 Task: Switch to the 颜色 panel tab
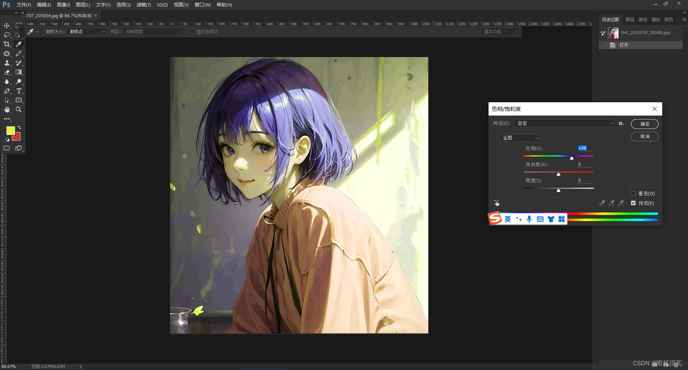[669, 20]
